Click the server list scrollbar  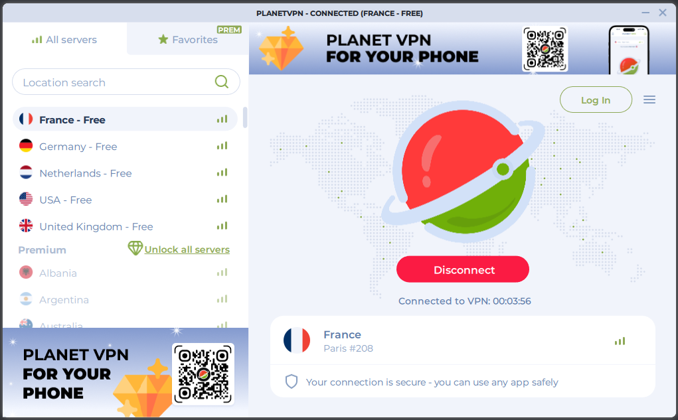(x=245, y=117)
